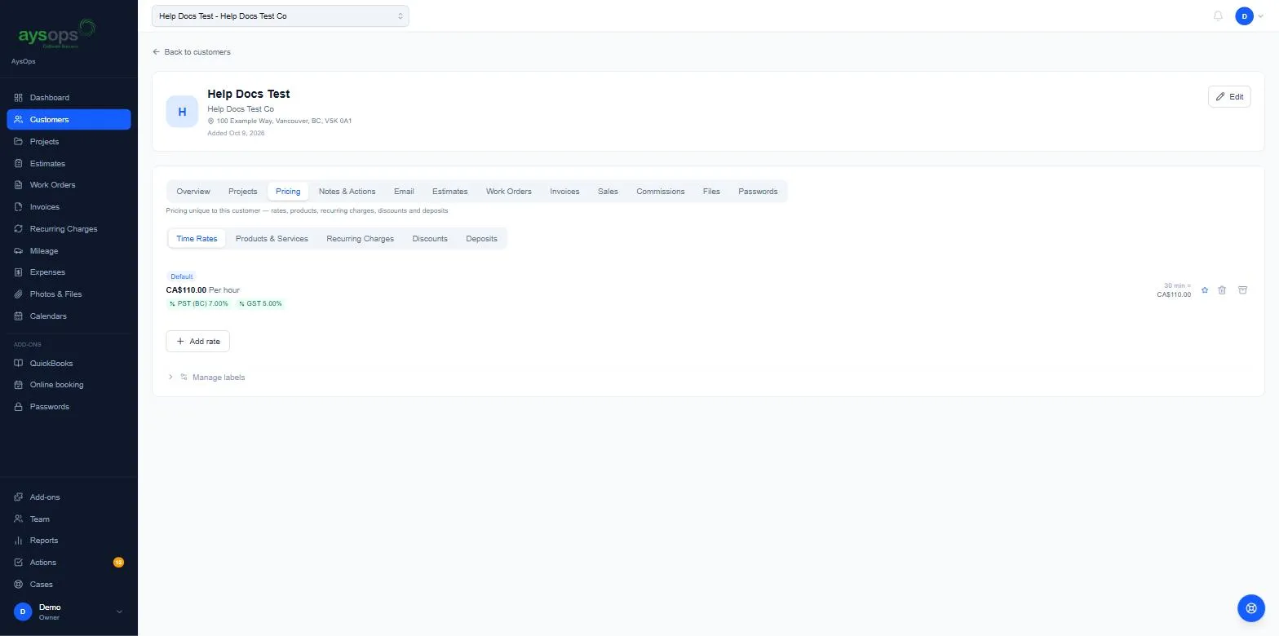Open QuickBooks add-on
Image resolution: width=1279 pixels, height=636 pixels.
[69, 364]
